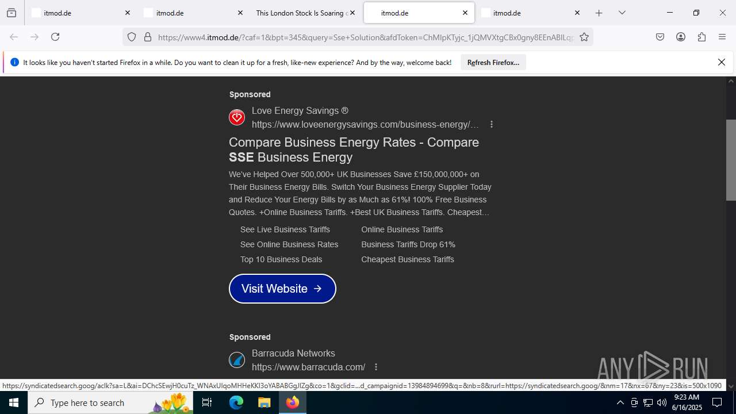Open the Firefox account icon
This screenshot has height=414, width=736.
(681, 37)
